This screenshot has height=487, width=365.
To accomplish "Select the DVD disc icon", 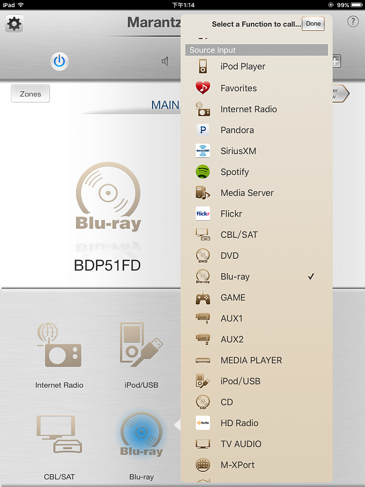I will [x=203, y=256].
